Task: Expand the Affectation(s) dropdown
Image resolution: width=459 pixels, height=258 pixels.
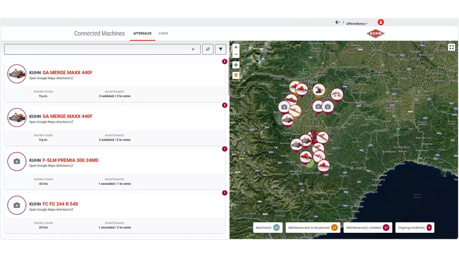Action: 357,24
